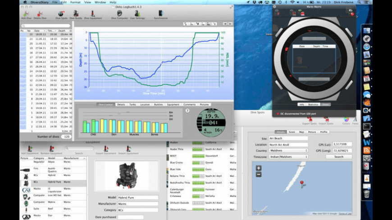Click the Search button under GPS fields

click(x=338, y=157)
